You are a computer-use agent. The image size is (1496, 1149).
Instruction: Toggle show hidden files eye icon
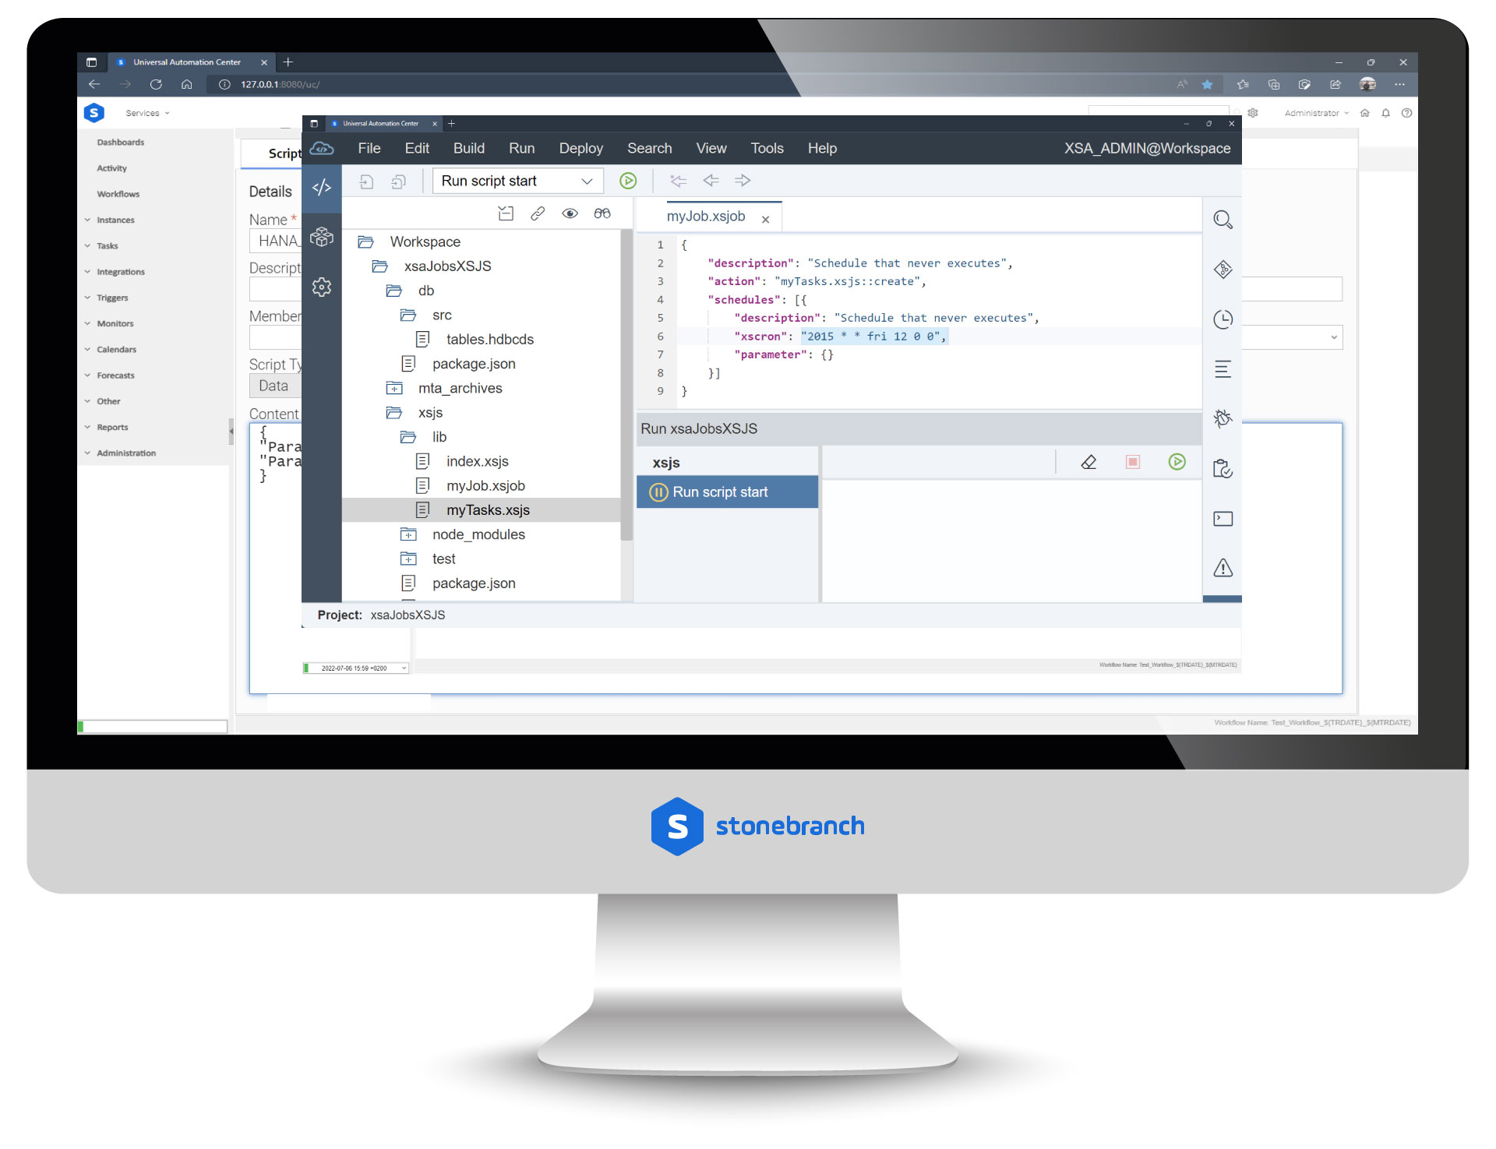pos(570,213)
